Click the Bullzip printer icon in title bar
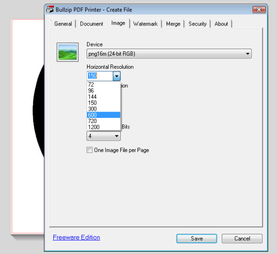 (50, 9)
